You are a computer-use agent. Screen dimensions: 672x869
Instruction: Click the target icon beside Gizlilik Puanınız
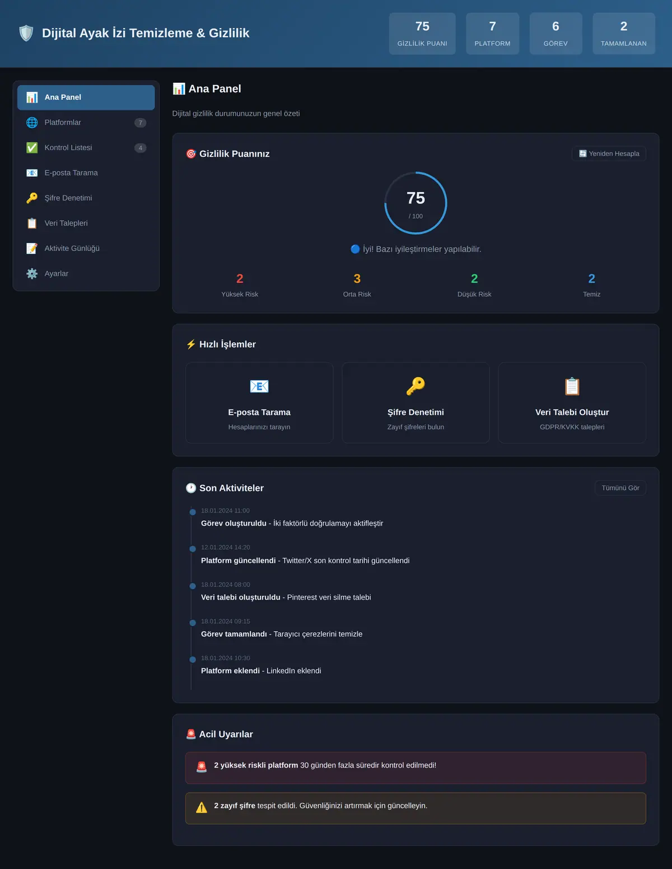[x=191, y=154]
